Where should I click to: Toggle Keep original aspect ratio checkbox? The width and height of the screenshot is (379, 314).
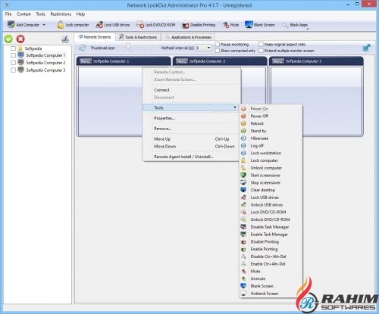[261, 44]
